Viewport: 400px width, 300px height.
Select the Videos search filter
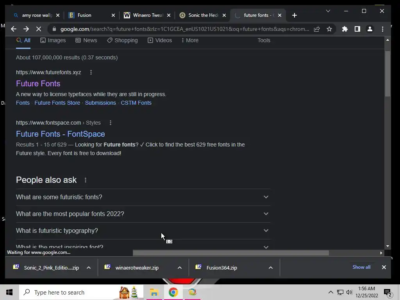tap(160, 40)
